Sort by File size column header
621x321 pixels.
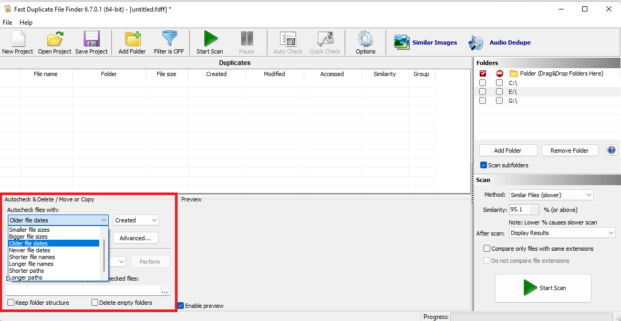coord(167,74)
